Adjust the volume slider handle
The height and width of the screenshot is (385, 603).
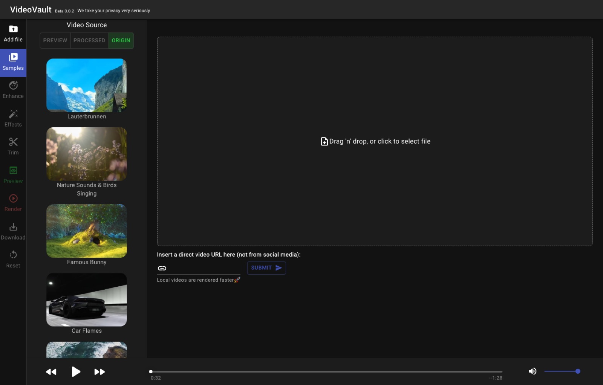[x=578, y=371]
